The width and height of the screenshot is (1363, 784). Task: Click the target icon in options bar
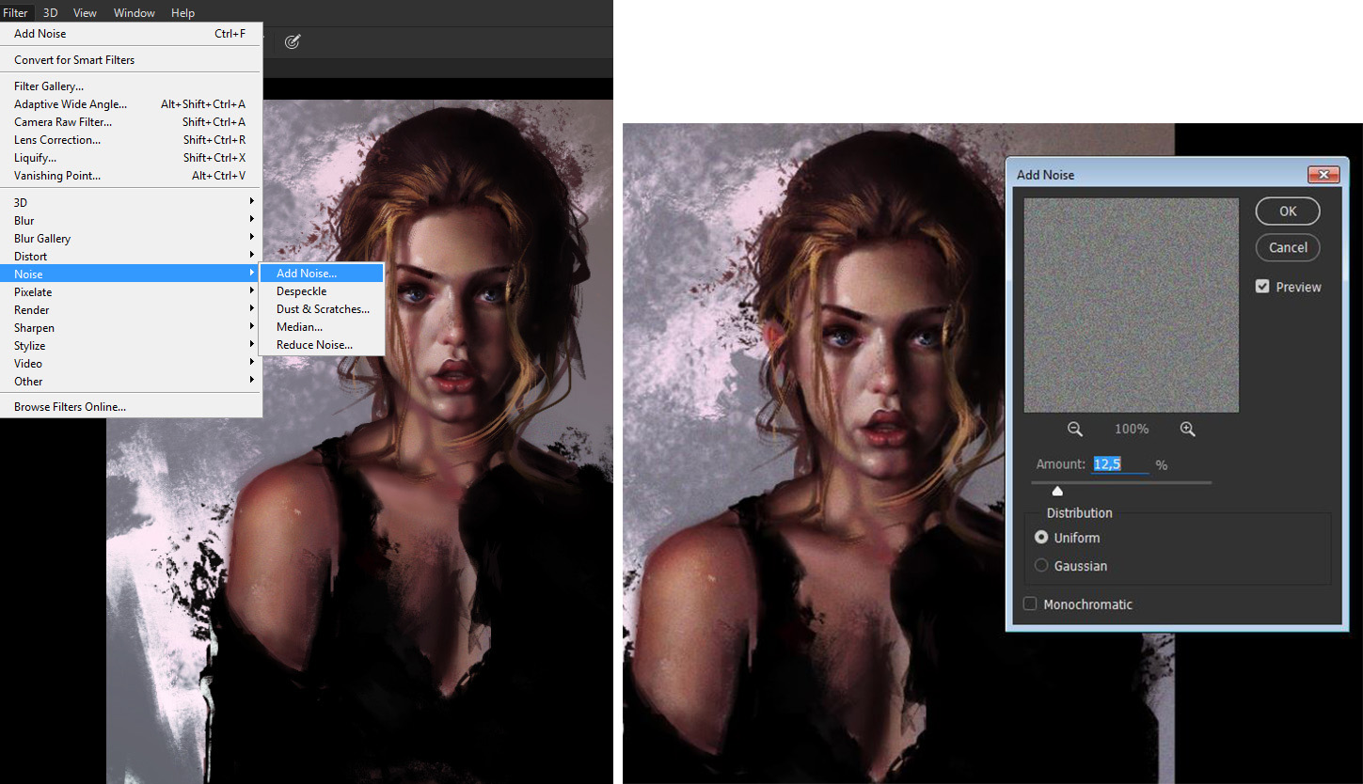[293, 41]
